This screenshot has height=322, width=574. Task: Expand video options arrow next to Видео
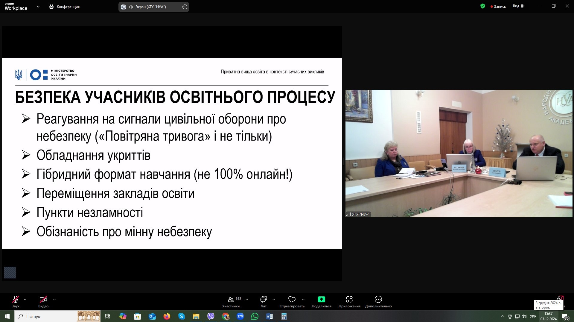[54, 299]
